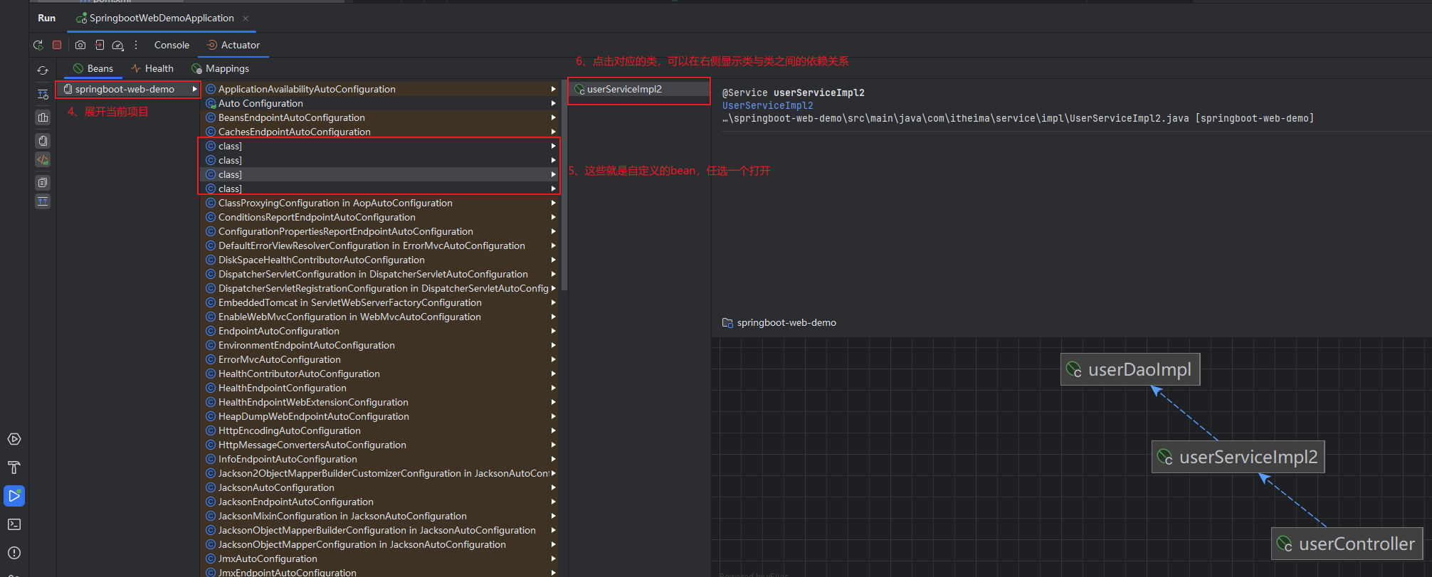1432x577 pixels.
Task: Open the UserServiceImpl2 class link
Action: [767, 105]
